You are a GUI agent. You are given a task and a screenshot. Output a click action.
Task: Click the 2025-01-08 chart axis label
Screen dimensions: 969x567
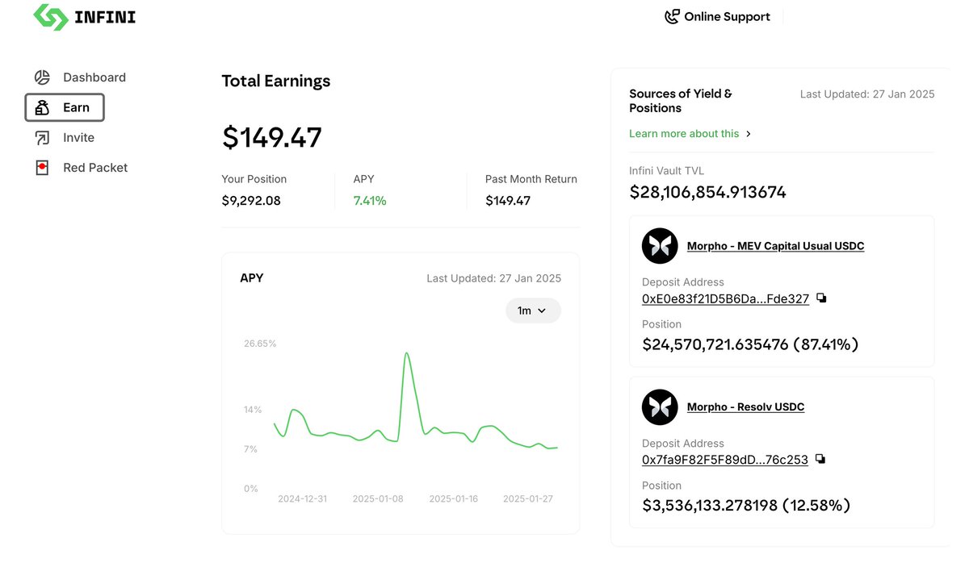tap(378, 499)
